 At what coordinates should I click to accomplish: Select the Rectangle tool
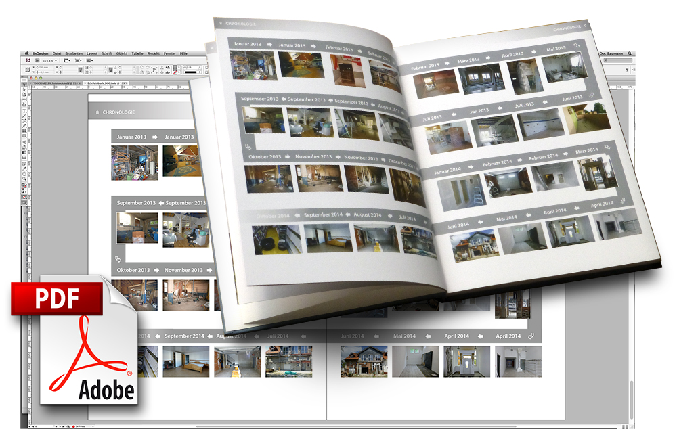pos(24,136)
